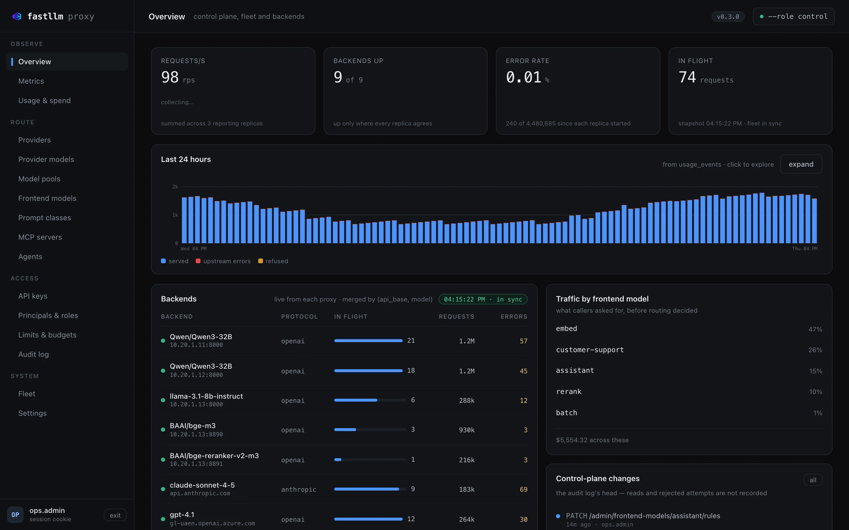Open API keys under Access

[x=67, y=296]
